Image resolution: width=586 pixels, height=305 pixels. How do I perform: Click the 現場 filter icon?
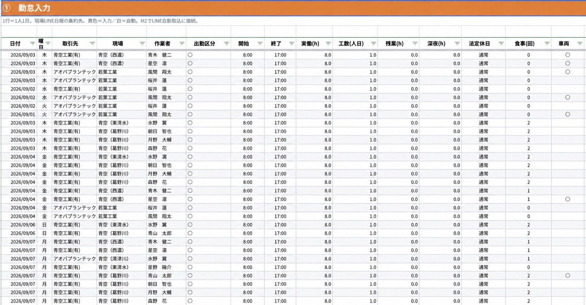[x=142, y=43]
